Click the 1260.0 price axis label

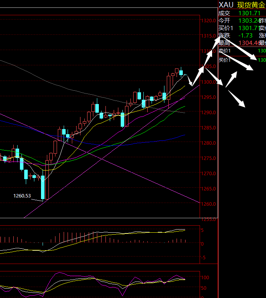coord(209,204)
